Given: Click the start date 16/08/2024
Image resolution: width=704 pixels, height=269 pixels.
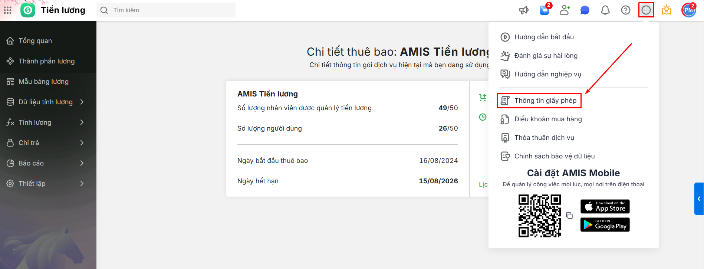Looking at the screenshot, I should pyautogui.click(x=438, y=161).
